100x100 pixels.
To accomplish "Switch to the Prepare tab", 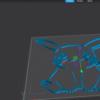I will click(70, 1).
